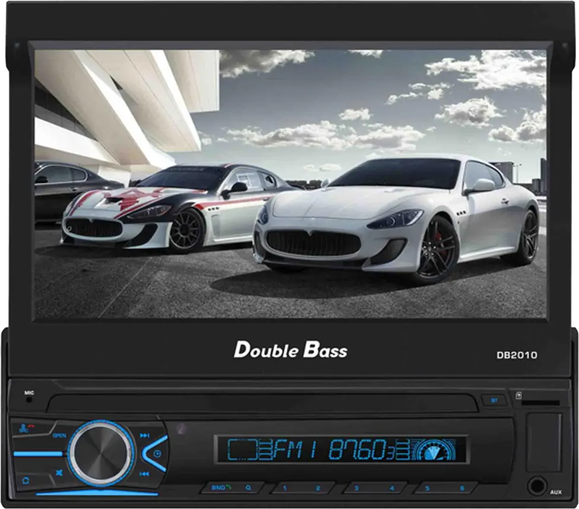579x509 pixels.
Task: Insert point: click the SD card slot
Action: click(541, 402)
